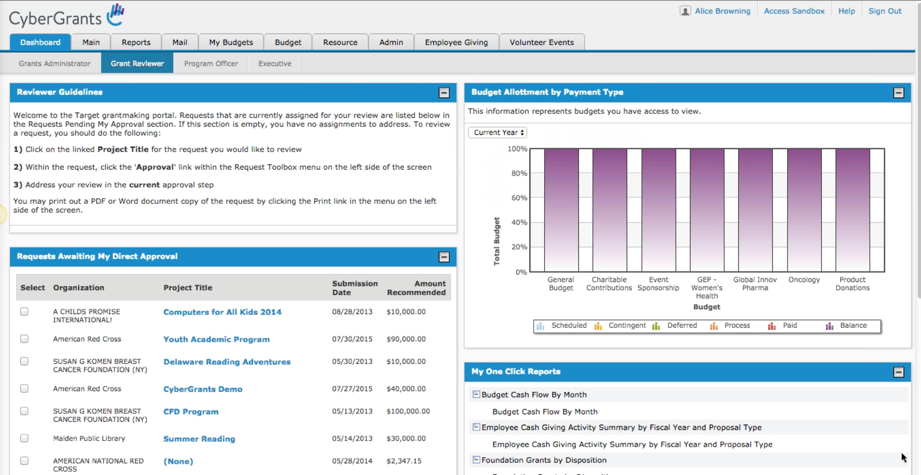Open the Current Year dropdown
The image size is (921, 475).
[497, 132]
